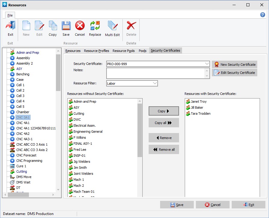Click the Copy toolbar icon

coord(53,26)
